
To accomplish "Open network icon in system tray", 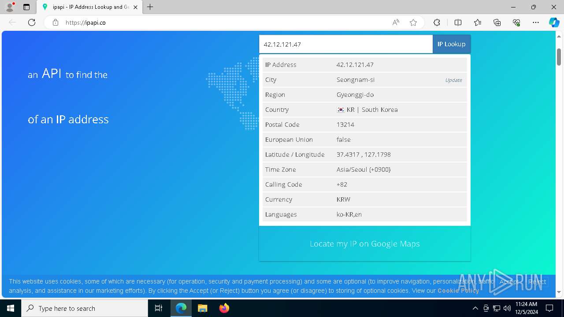I will tap(497, 308).
